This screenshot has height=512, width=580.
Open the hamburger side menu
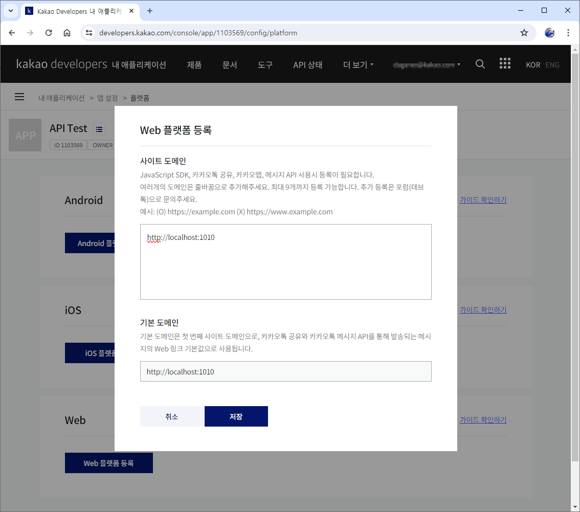click(x=19, y=97)
